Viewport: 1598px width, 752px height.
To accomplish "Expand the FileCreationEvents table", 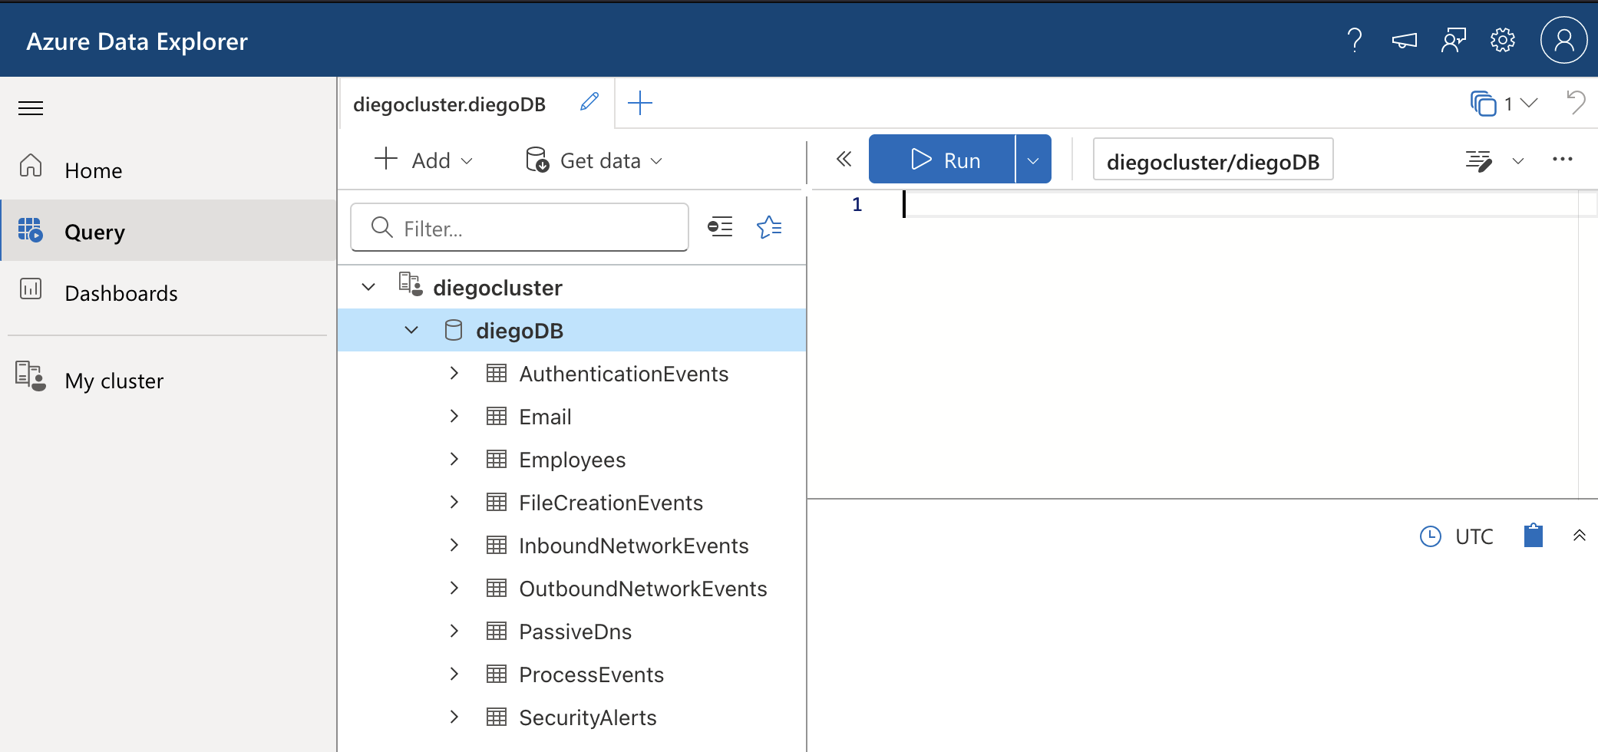I will click(x=454, y=502).
